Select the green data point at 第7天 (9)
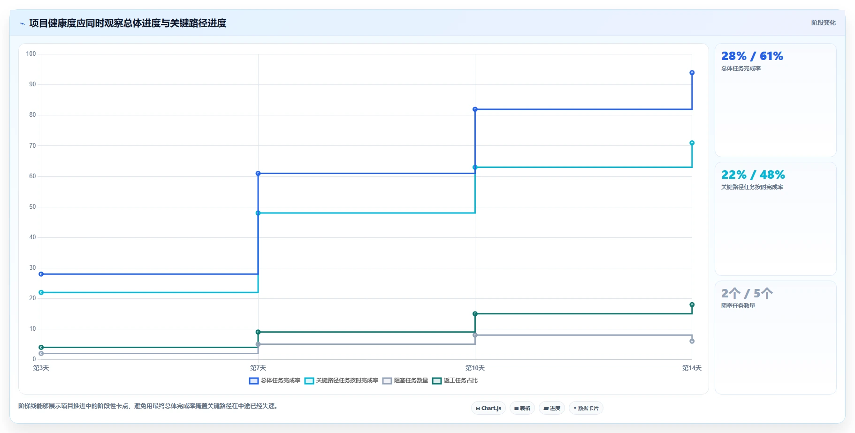Screen dimensions: 855x433 click(x=258, y=332)
